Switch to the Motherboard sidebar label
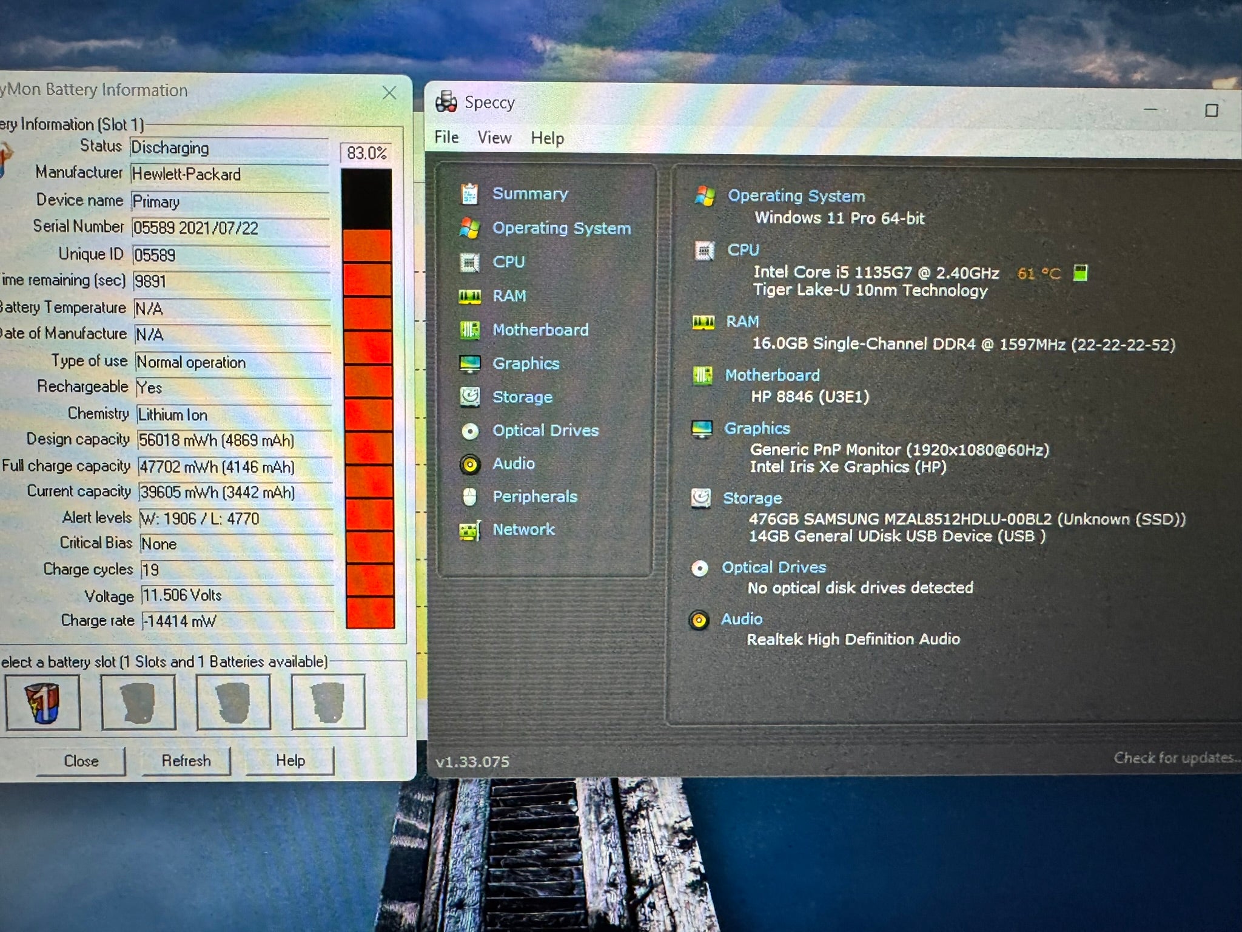The image size is (1242, 932). pos(540,329)
